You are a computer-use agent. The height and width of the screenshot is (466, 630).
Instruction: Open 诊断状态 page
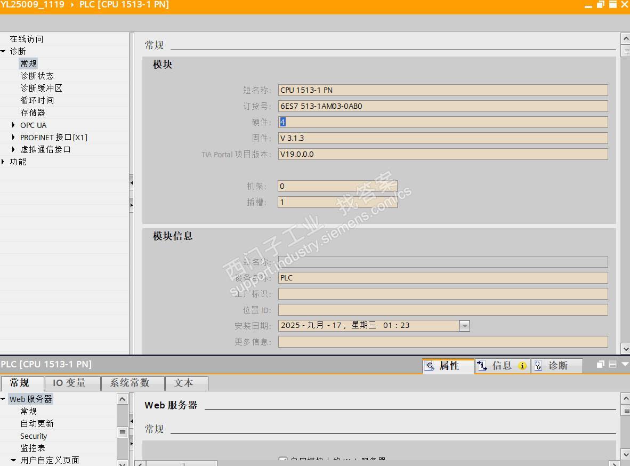pyautogui.click(x=37, y=76)
